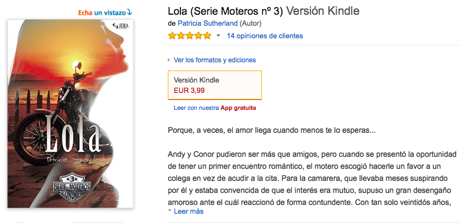Expand the triangle next to Ver los formatos

click(x=169, y=60)
